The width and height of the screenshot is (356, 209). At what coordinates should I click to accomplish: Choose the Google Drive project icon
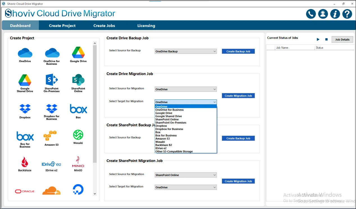tap(78, 55)
